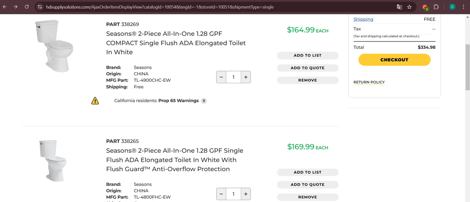Add part 338269 to quote

tap(308, 68)
